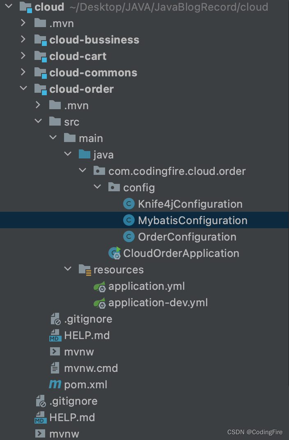The image size is (289, 440).
Task: Select OrderConfiguration class in tree
Action: [x=187, y=237]
